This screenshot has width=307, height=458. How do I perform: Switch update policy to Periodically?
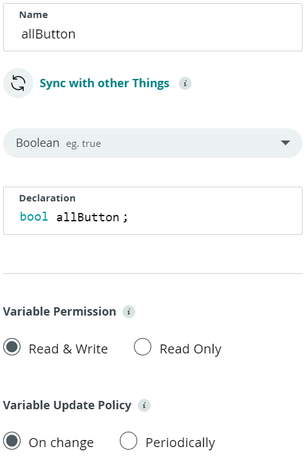[128, 441]
